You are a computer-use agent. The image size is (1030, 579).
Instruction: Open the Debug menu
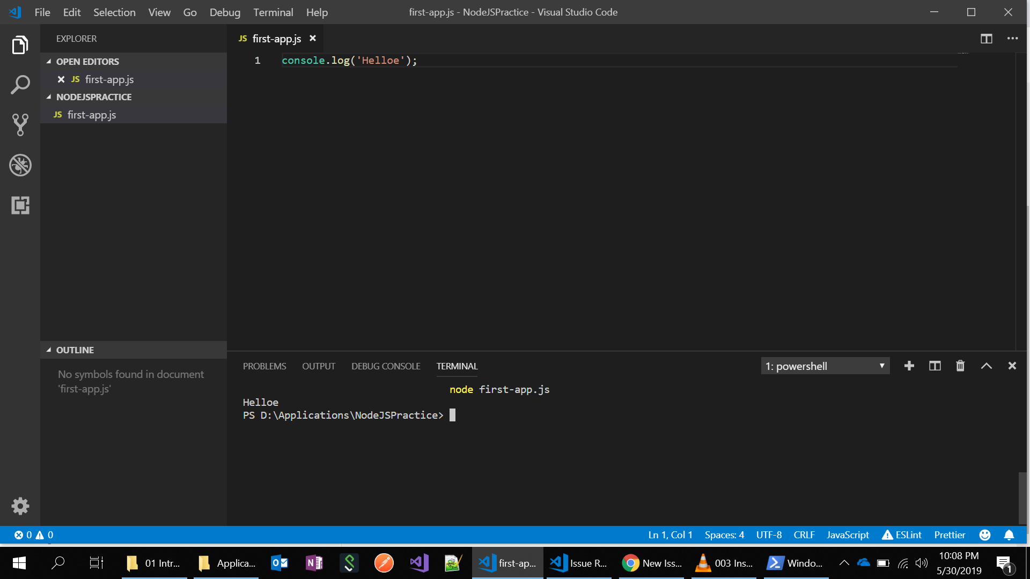225,12
